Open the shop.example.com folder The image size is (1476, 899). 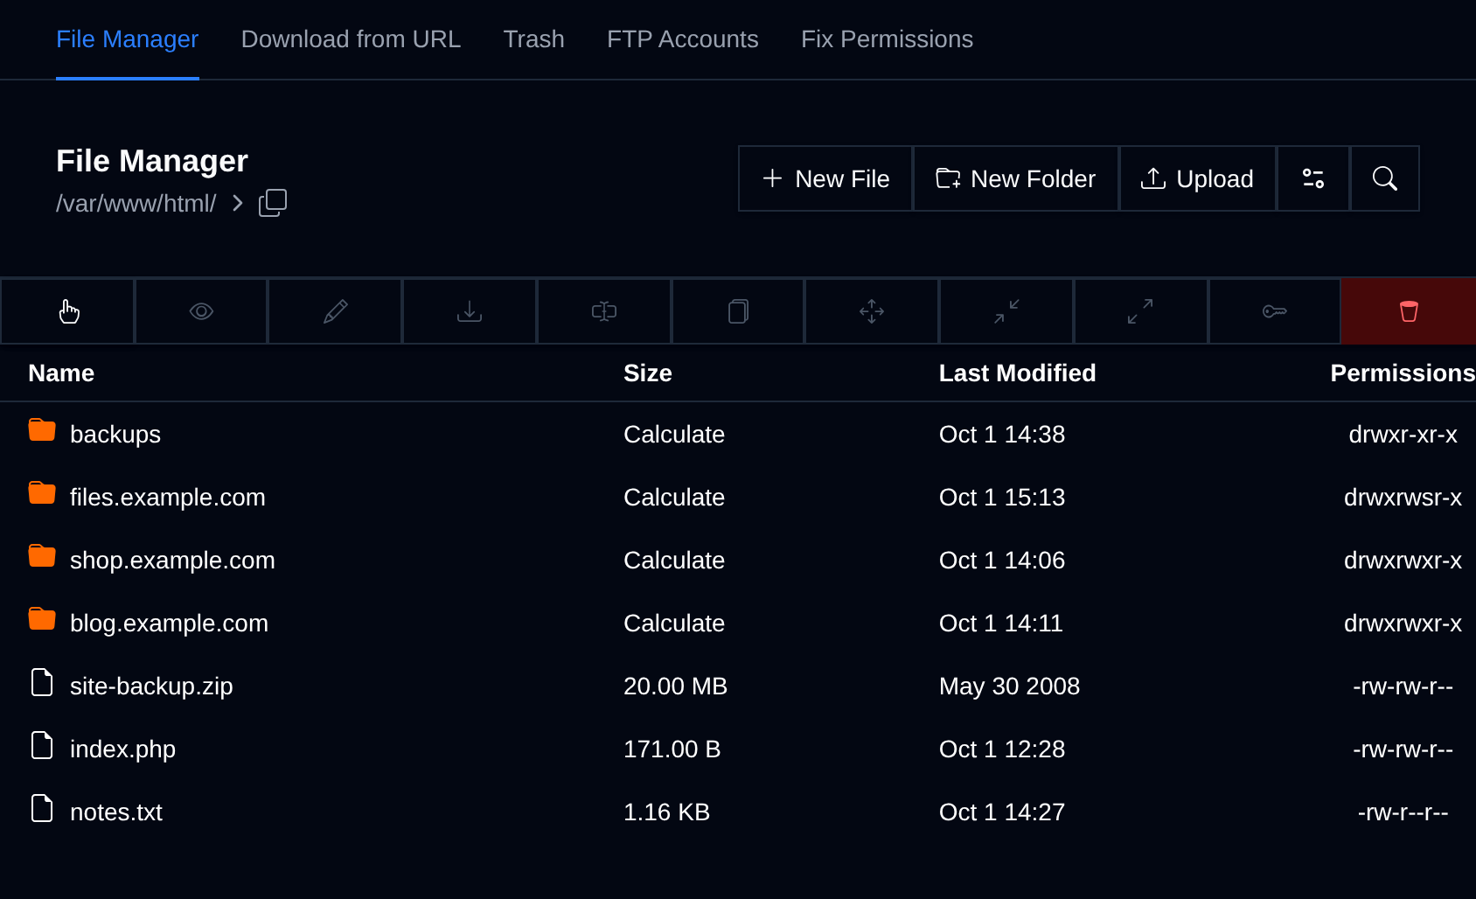point(172,561)
